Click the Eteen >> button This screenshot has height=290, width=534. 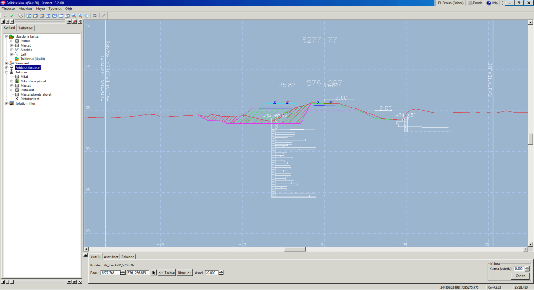[184, 273]
